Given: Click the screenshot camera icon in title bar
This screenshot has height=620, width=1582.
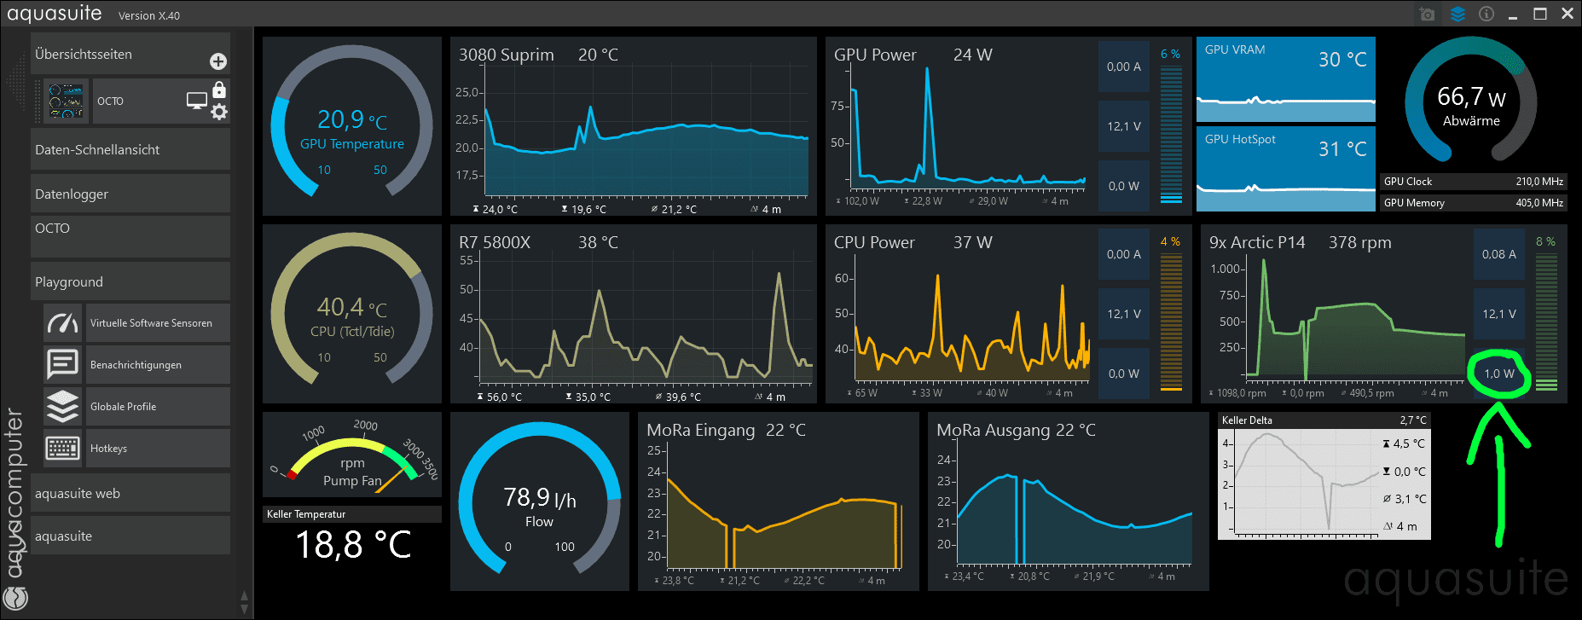Looking at the screenshot, I should click(x=1427, y=14).
